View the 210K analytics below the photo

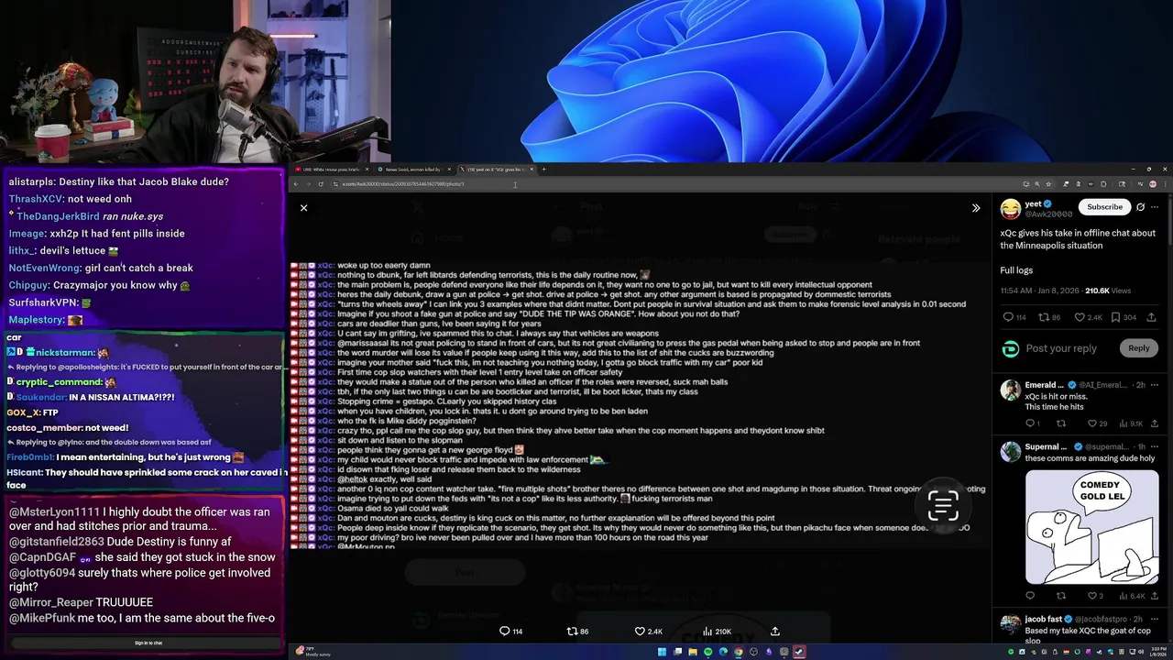click(717, 632)
